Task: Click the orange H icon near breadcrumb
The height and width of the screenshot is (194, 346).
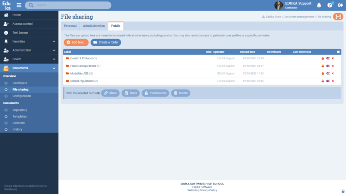Action: click(x=338, y=17)
